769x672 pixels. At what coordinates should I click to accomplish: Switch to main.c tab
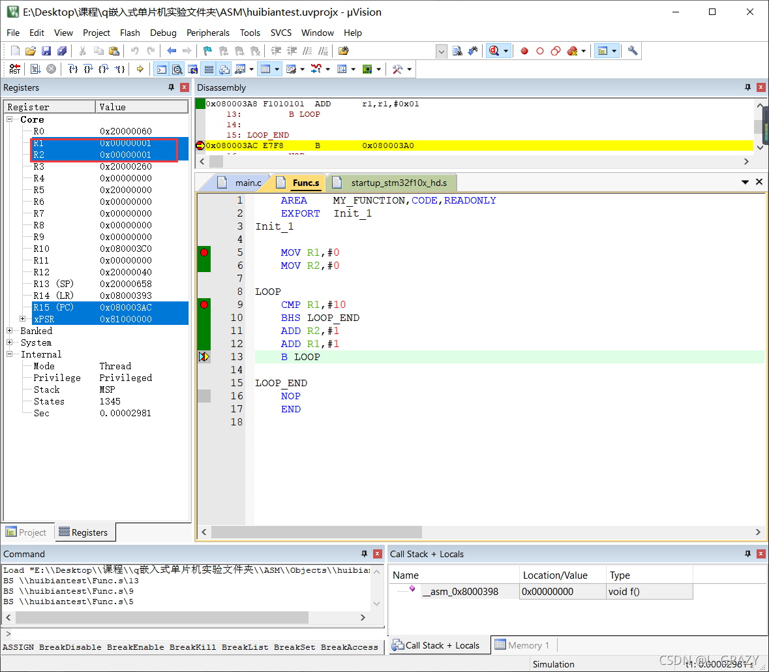(239, 183)
